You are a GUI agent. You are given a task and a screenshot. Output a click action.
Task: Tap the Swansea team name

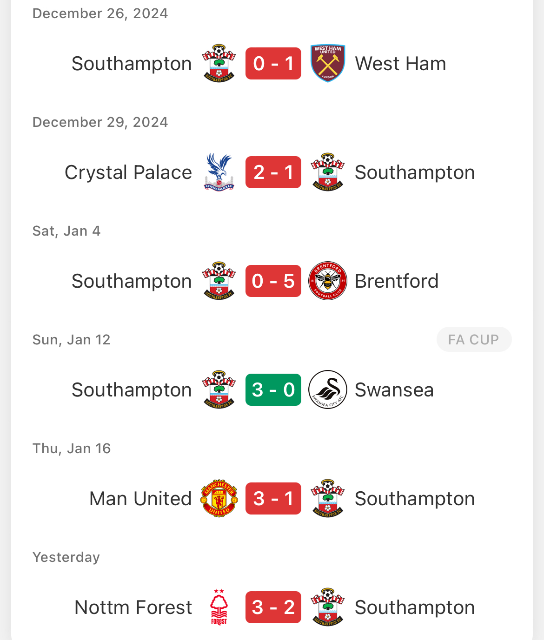pos(394,390)
